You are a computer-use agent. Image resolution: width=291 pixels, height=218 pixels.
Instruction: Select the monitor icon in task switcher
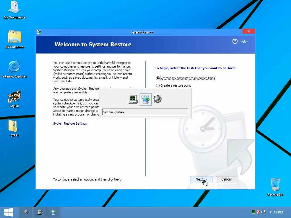click(x=133, y=99)
